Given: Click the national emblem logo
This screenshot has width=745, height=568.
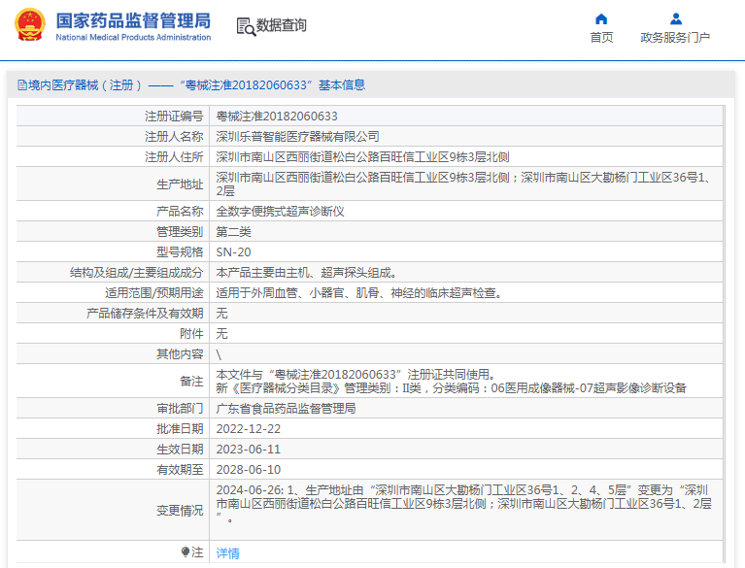Looking at the screenshot, I should point(30,24).
